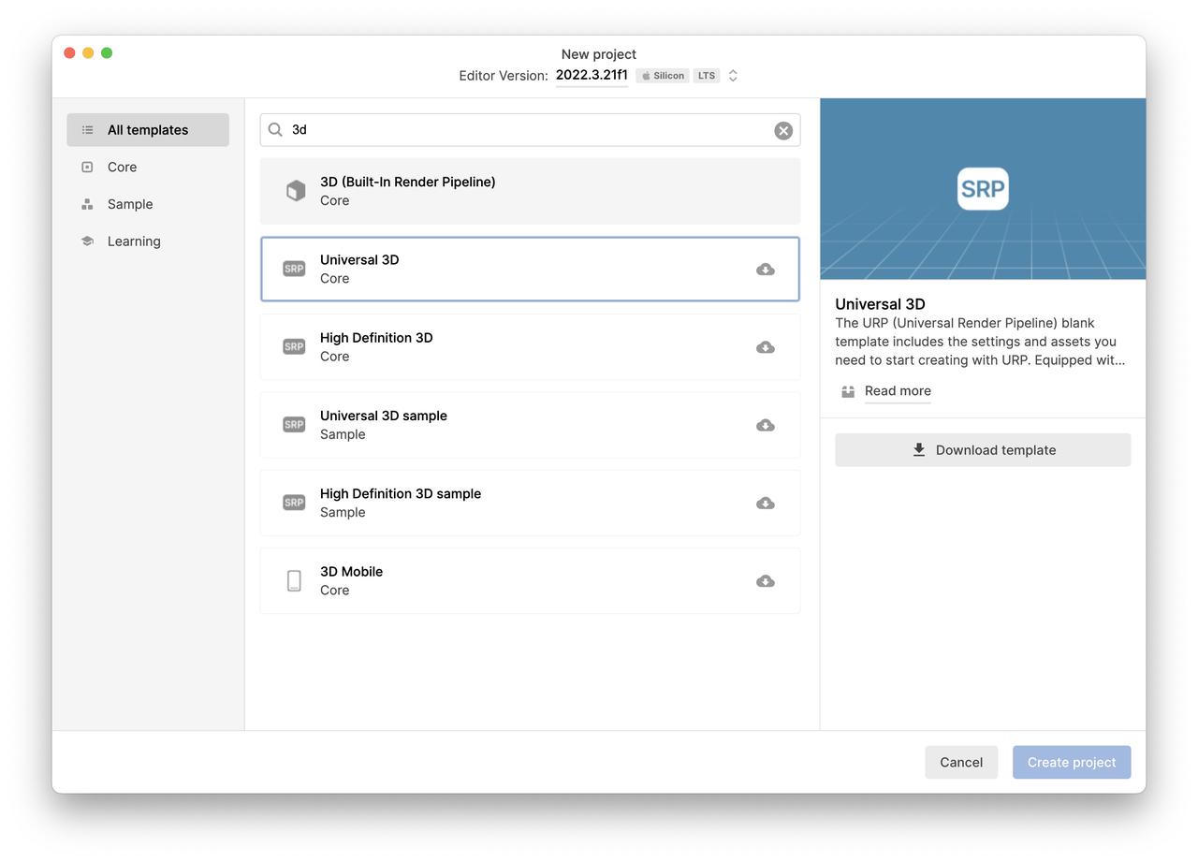Viewport: 1198px width, 862px height.
Task: Click the New project window title
Action: (599, 54)
